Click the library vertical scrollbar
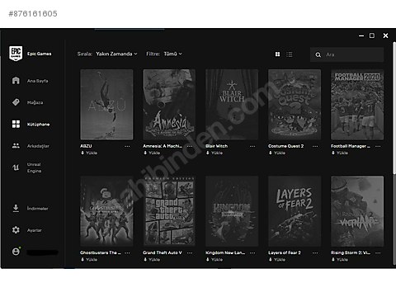 (394, 107)
